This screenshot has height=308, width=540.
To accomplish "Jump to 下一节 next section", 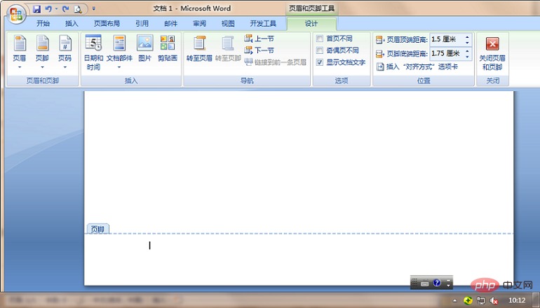I will [x=259, y=50].
